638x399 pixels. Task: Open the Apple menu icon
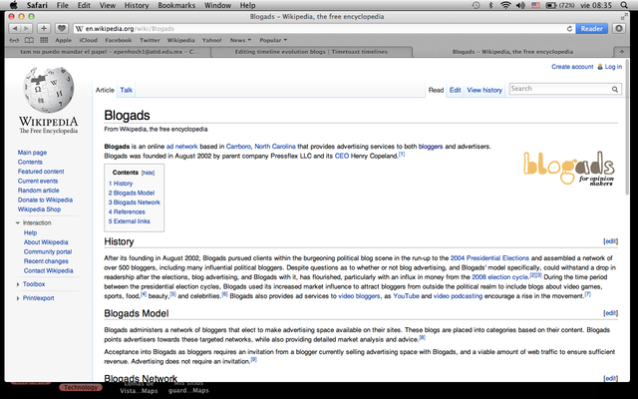click(13, 5)
